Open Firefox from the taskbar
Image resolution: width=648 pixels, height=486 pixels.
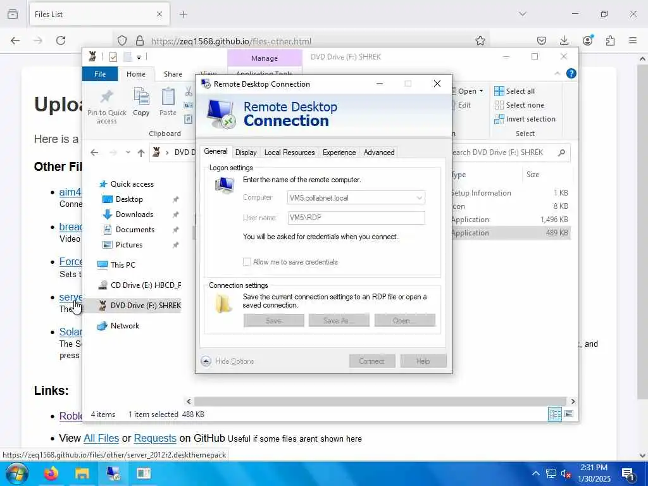51,473
